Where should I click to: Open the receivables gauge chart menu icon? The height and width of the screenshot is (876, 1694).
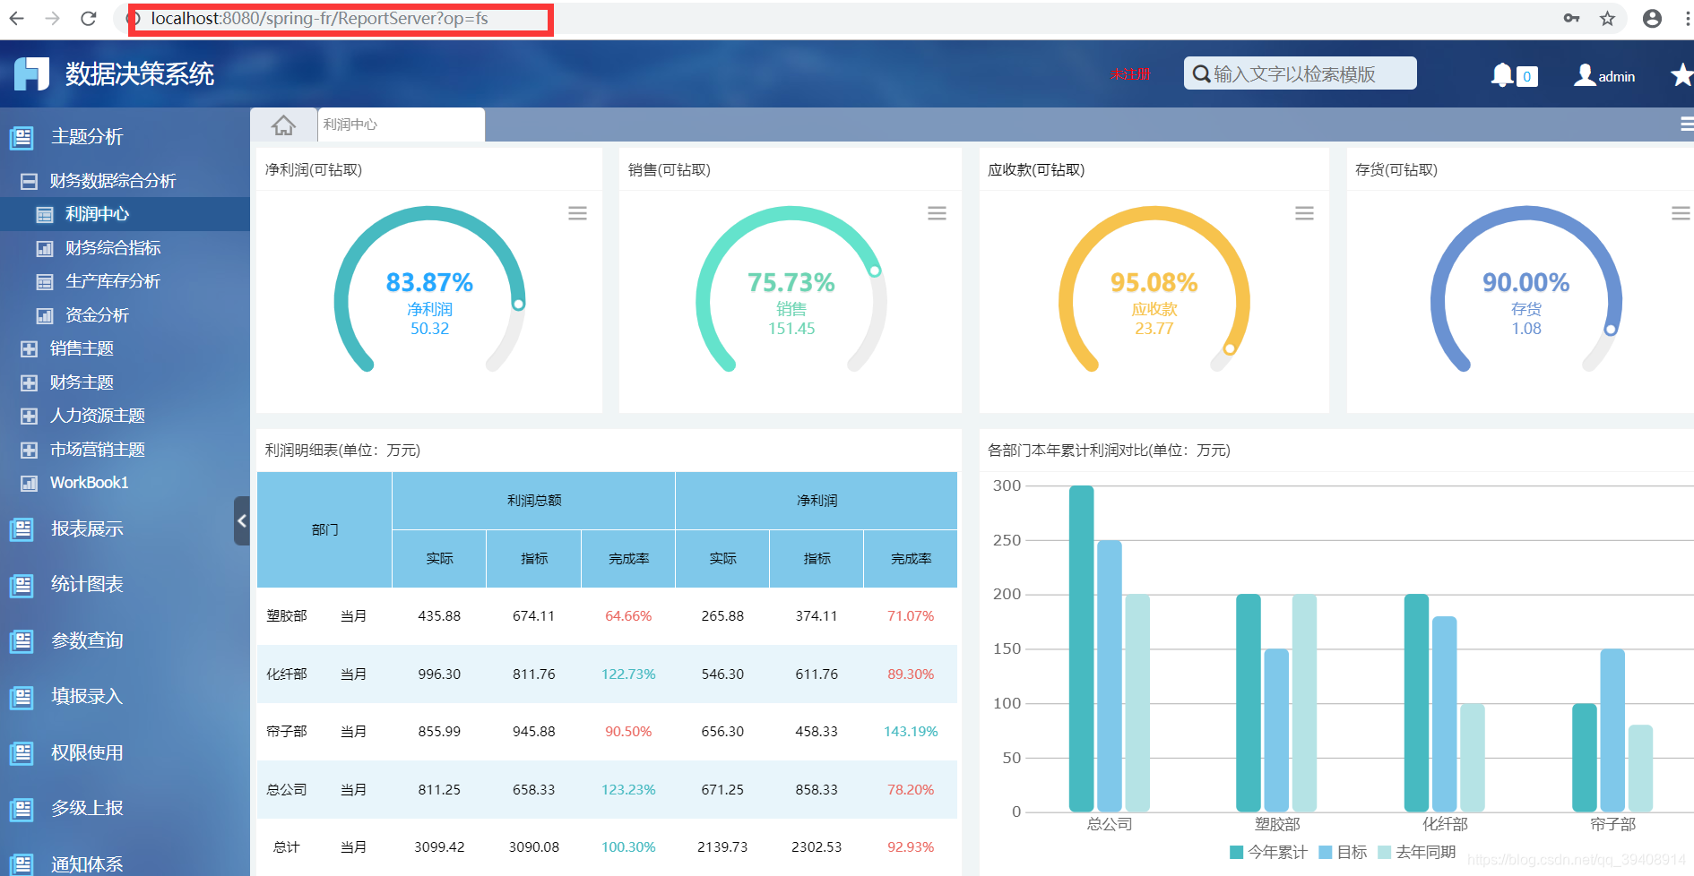pos(1304,213)
